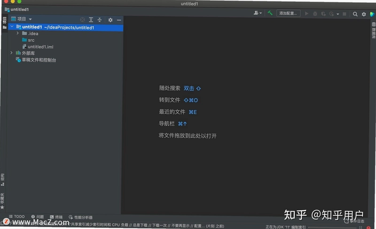The image size is (376, 229).
Task: Click the locate opened file target icon
Action: [x=82, y=20]
